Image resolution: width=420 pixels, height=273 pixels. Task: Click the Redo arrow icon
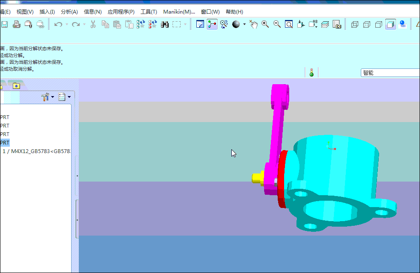coord(76,25)
